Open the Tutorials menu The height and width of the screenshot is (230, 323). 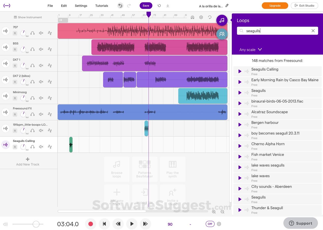pos(102,5)
